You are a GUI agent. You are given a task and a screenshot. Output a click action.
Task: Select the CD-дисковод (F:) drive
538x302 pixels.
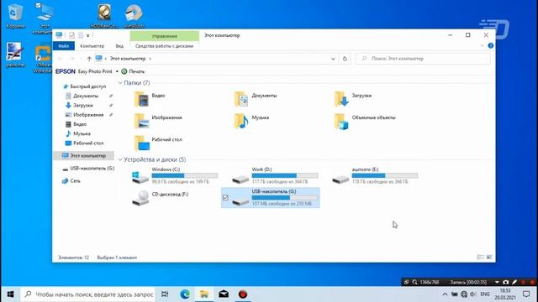pyautogui.click(x=161, y=198)
